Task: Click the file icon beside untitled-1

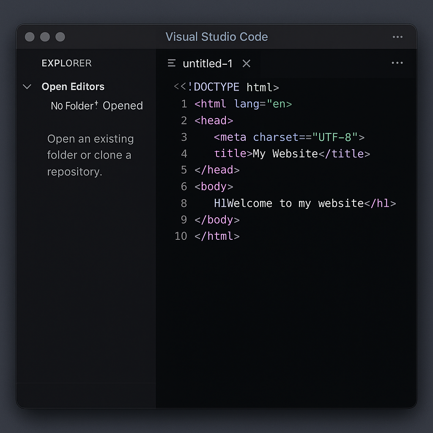Action: [172, 63]
